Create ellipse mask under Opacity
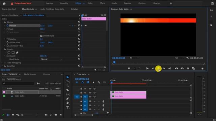 (x=9, y=52)
